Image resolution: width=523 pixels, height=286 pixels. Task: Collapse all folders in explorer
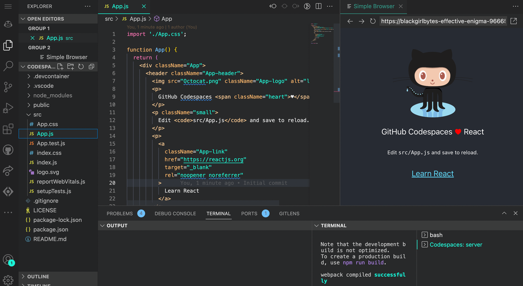91,67
